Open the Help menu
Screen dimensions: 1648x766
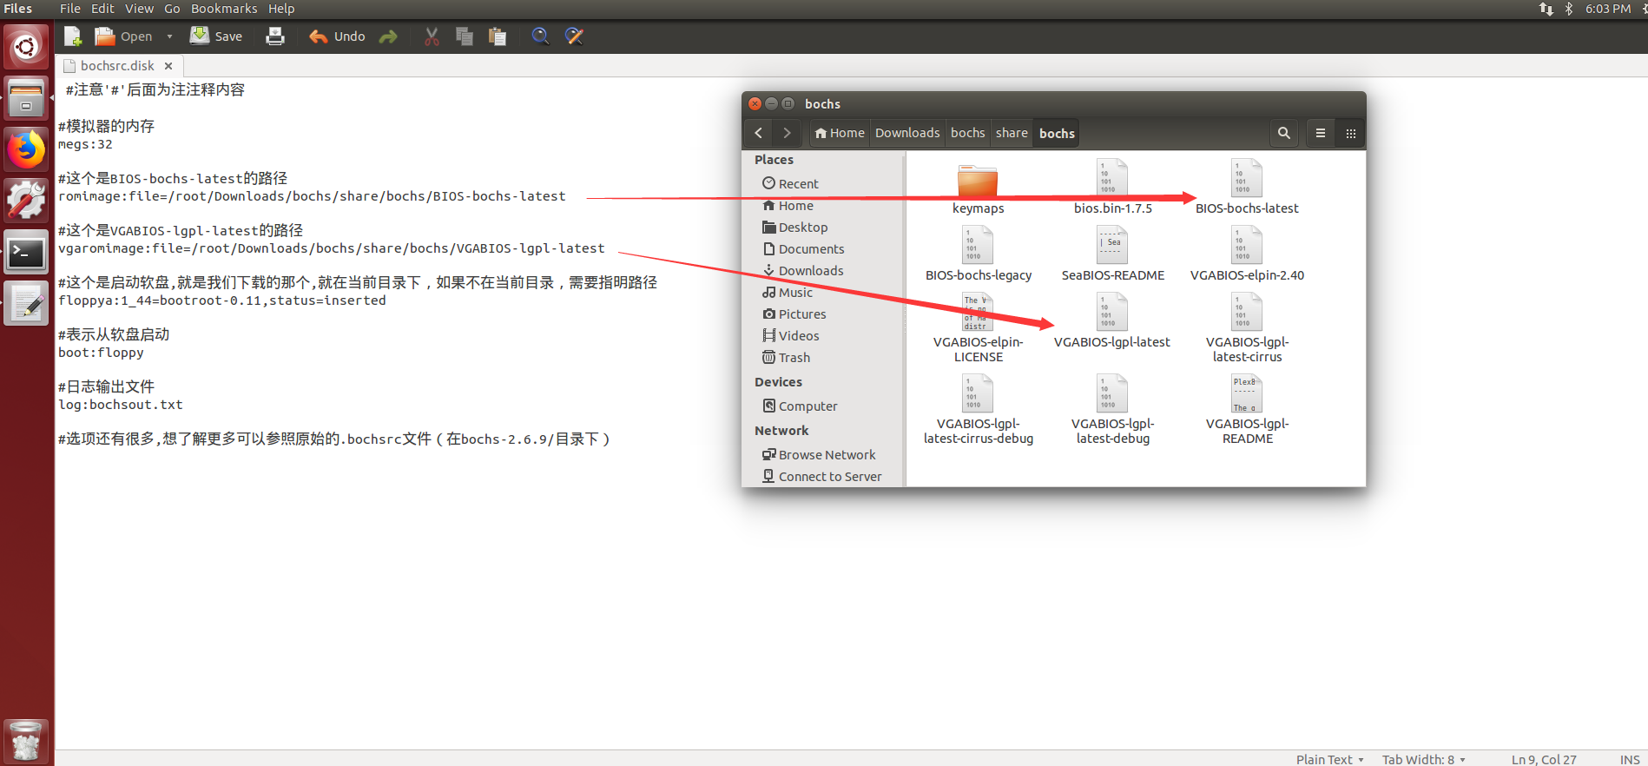[x=281, y=9]
